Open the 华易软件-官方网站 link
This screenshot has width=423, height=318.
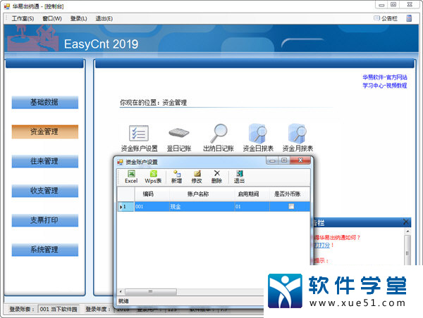click(385, 77)
